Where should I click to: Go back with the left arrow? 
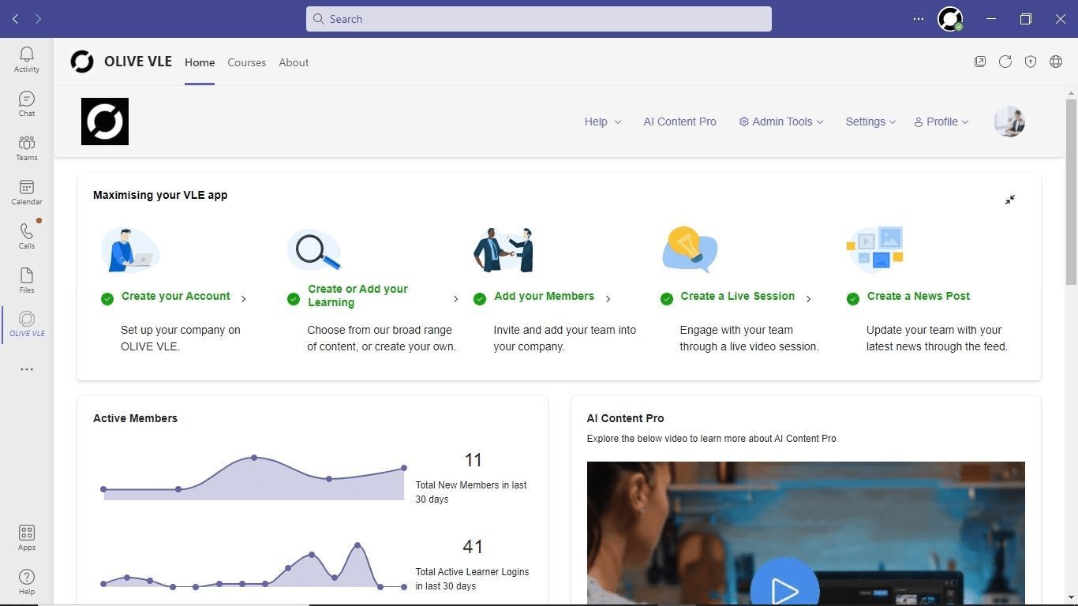15,19
